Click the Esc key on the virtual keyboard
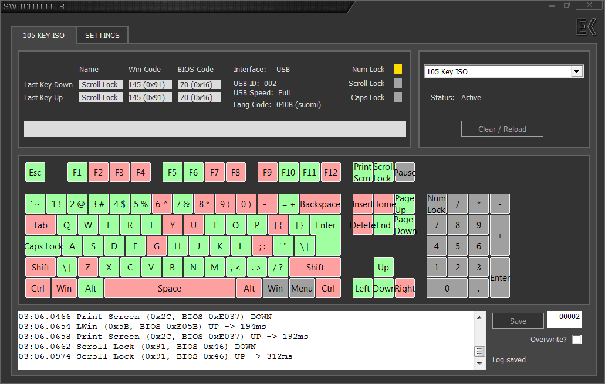This screenshot has width=605, height=384. click(35, 172)
